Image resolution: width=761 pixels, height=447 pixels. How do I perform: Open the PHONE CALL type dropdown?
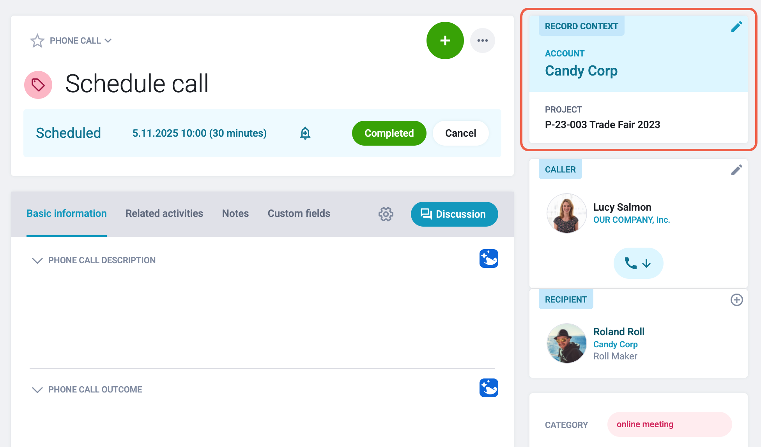(x=81, y=40)
